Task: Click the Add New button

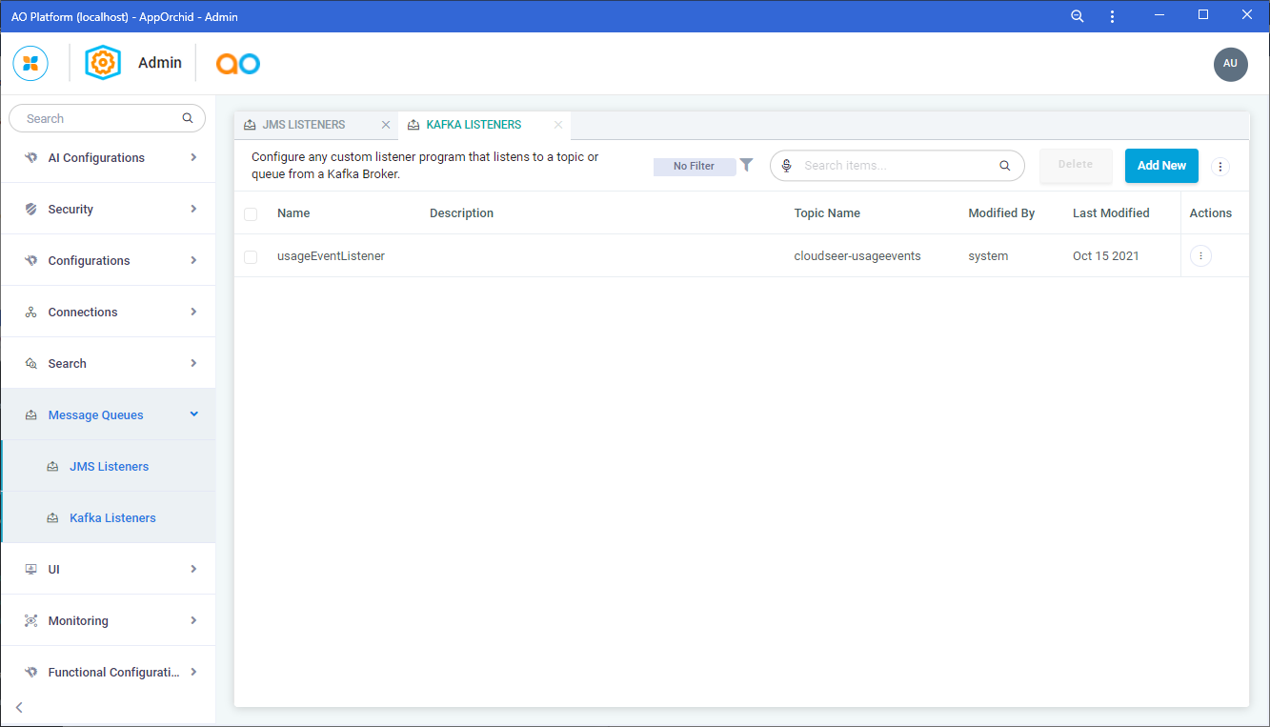Action: tap(1161, 166)
